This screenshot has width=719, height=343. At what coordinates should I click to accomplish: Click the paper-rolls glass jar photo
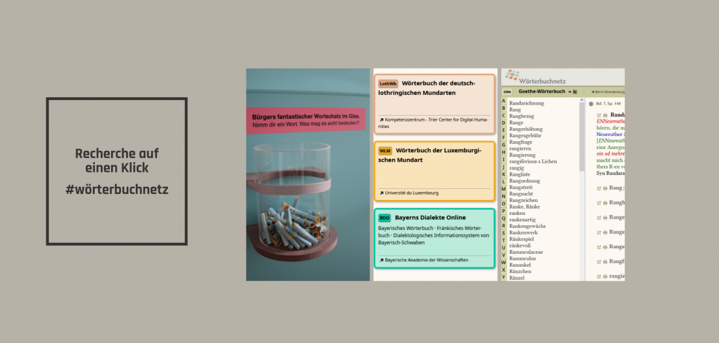(x=308, y=174)
